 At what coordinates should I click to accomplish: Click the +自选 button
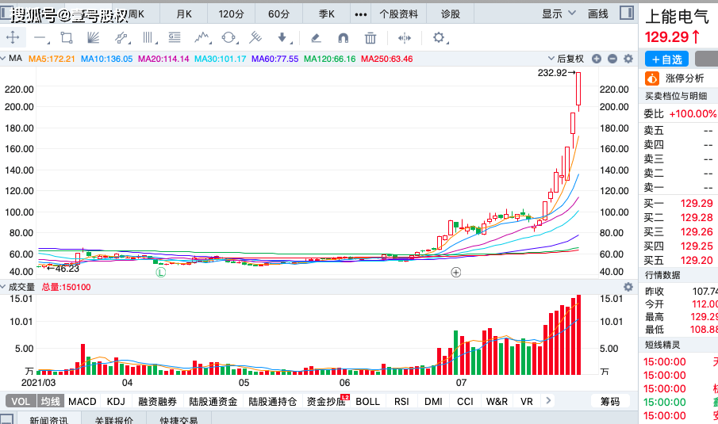click(666, 59)
